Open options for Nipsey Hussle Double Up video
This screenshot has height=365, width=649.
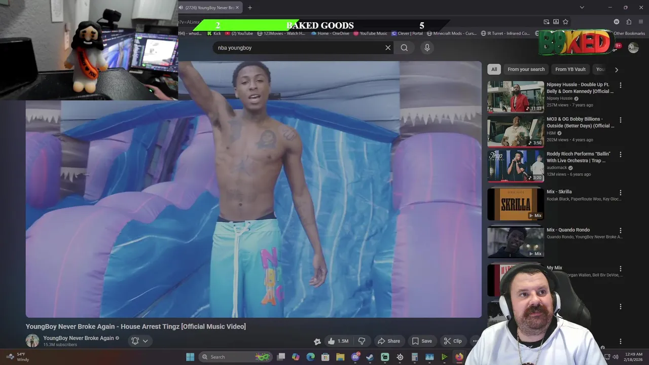[621, 85]
